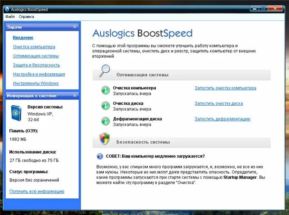This screenshot has width=289, height=215.
Task: Open Настройка и информация section
Action: point(39,74)
